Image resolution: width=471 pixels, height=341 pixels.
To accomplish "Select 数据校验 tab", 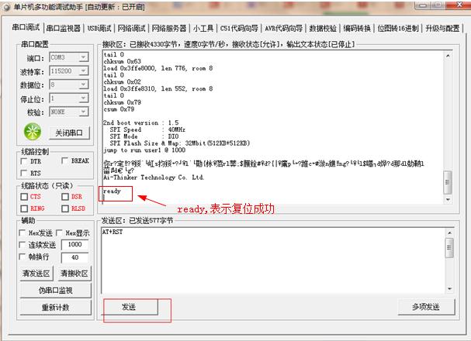I will pyautogui.click(x=323, y=29).
